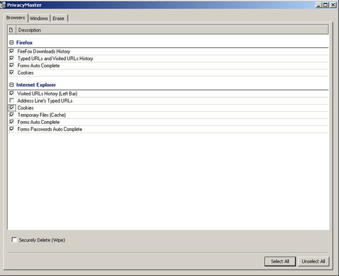
Task: Switch to the Windows tab
Action: [39, 18]
